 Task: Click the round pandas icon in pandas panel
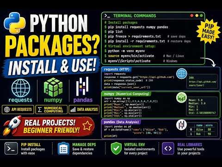(x=182, y=125)
